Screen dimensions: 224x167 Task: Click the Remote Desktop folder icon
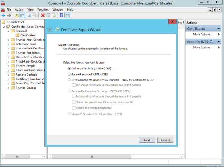tap(13, 75)
